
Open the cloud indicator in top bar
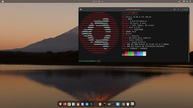179,1
